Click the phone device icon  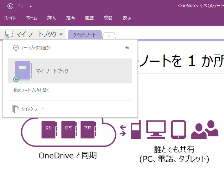(x=136, y=129)
